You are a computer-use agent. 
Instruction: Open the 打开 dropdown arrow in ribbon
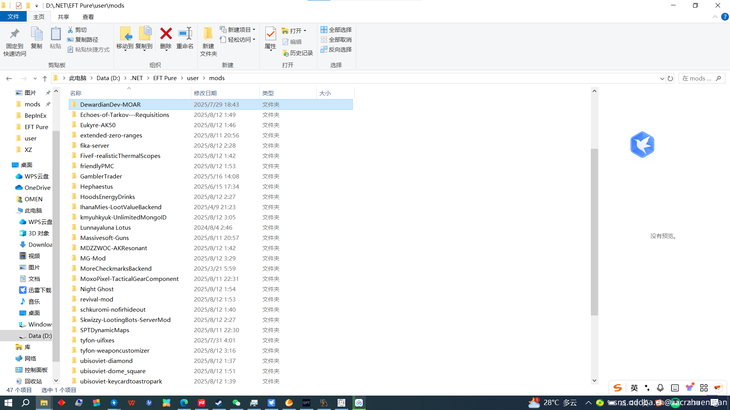click(x=305, y=31)
